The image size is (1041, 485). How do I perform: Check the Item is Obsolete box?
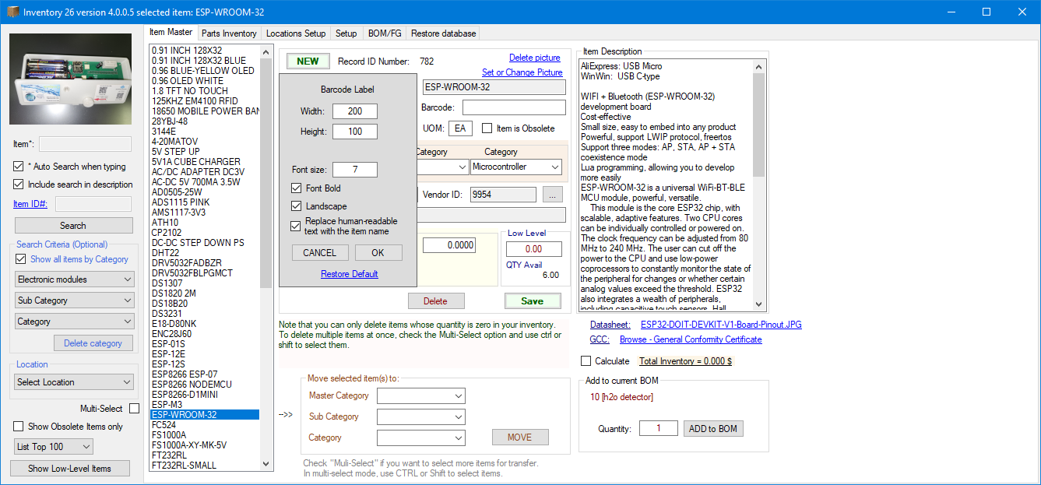point(487,128)
